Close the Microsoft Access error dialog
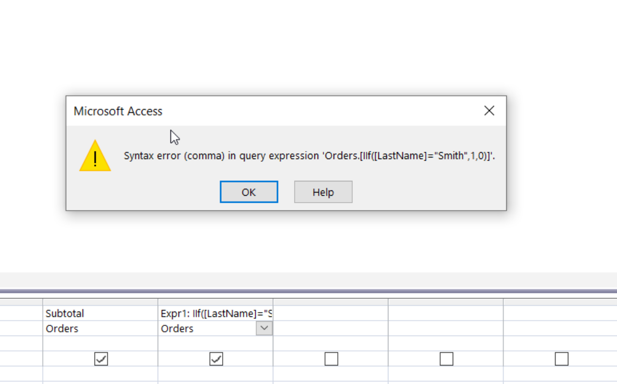The width and height of the screenshot is (617, 384). pos(489,111)
